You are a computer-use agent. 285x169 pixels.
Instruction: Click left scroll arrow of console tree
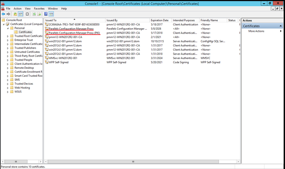3,161
